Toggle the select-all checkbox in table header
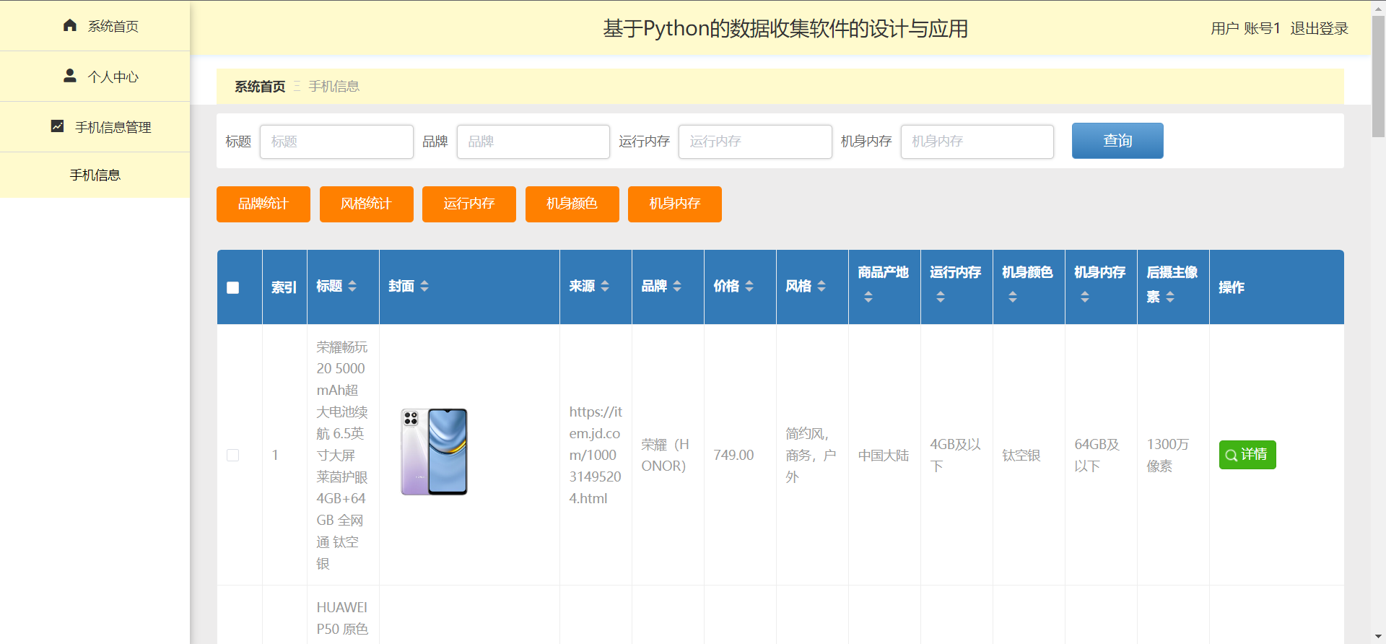This screenshot has width=1386, height=644. tap(232, 287)
